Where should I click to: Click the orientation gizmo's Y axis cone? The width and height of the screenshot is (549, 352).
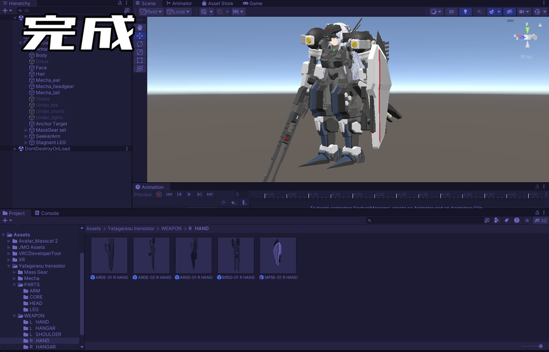[528, 29]
